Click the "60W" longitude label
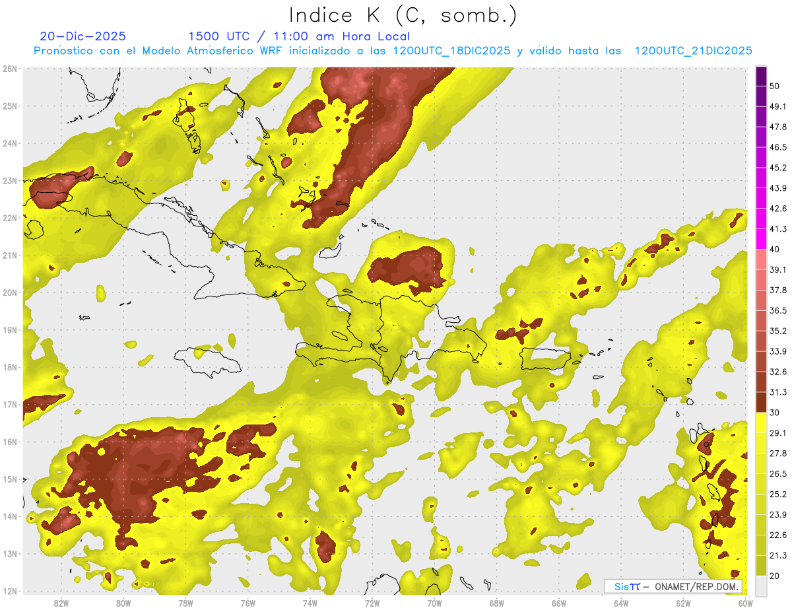The height and width of the screenshot is (612, 792). (x=746, y=603)
